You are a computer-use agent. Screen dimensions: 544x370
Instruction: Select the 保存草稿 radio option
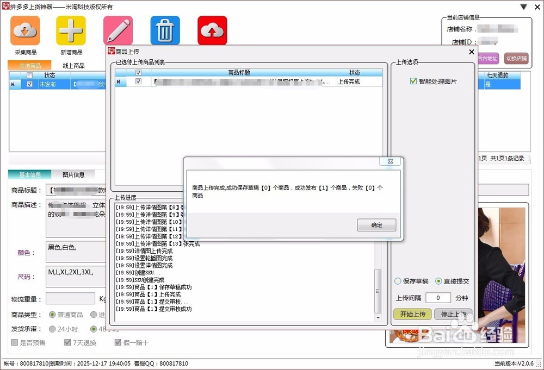tap(398, 281)
